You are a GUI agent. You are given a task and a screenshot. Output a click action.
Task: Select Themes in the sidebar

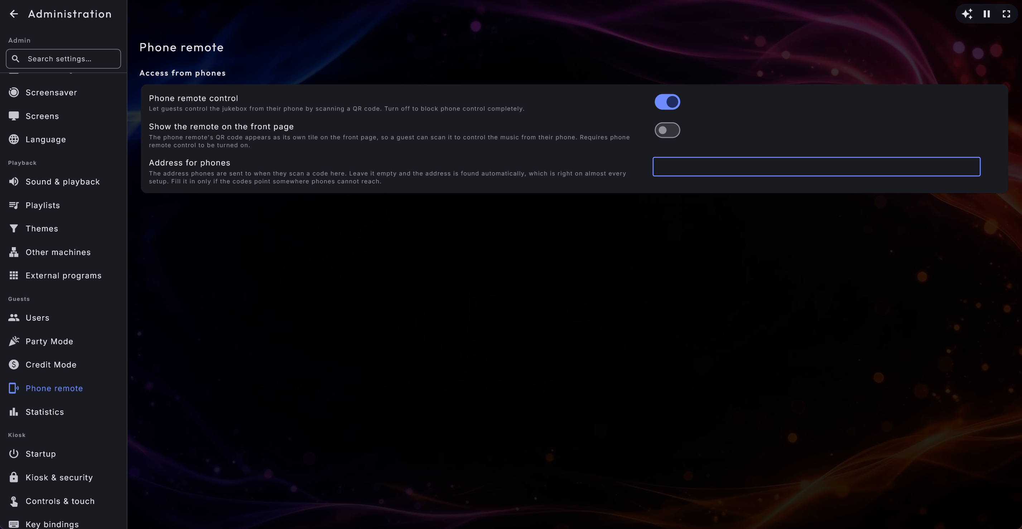pyautogui.click(x=63, y=229)
